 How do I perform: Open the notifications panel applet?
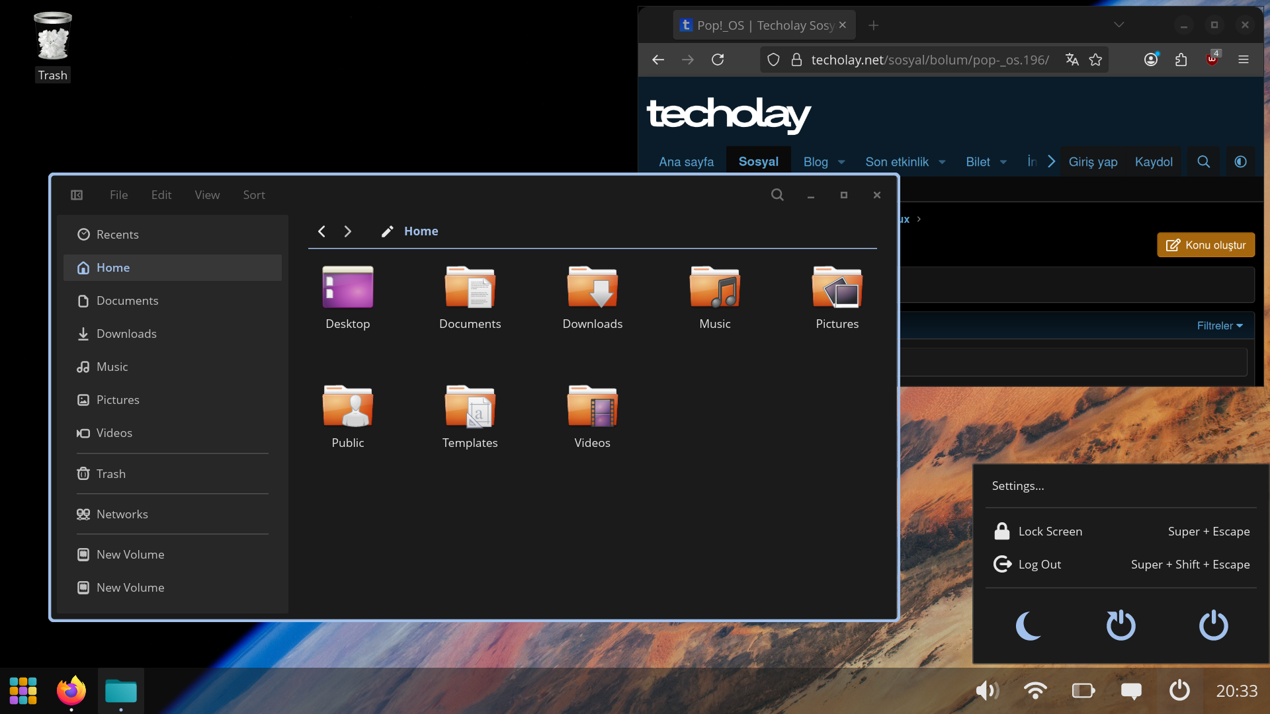point(1131,691)
